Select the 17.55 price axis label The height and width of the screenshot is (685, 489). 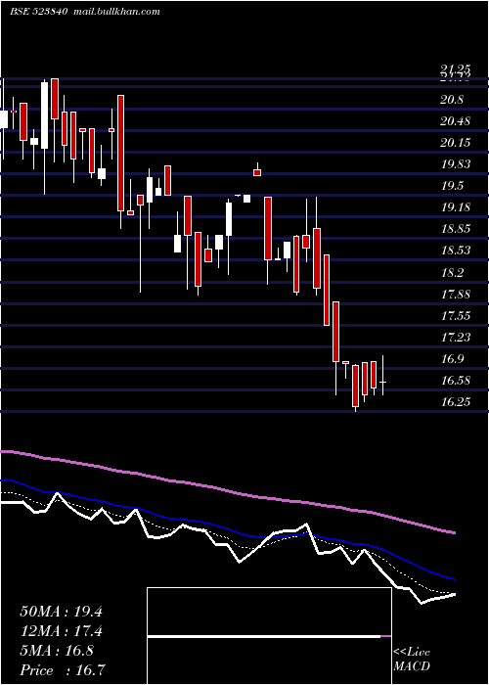tap(456, 316)
